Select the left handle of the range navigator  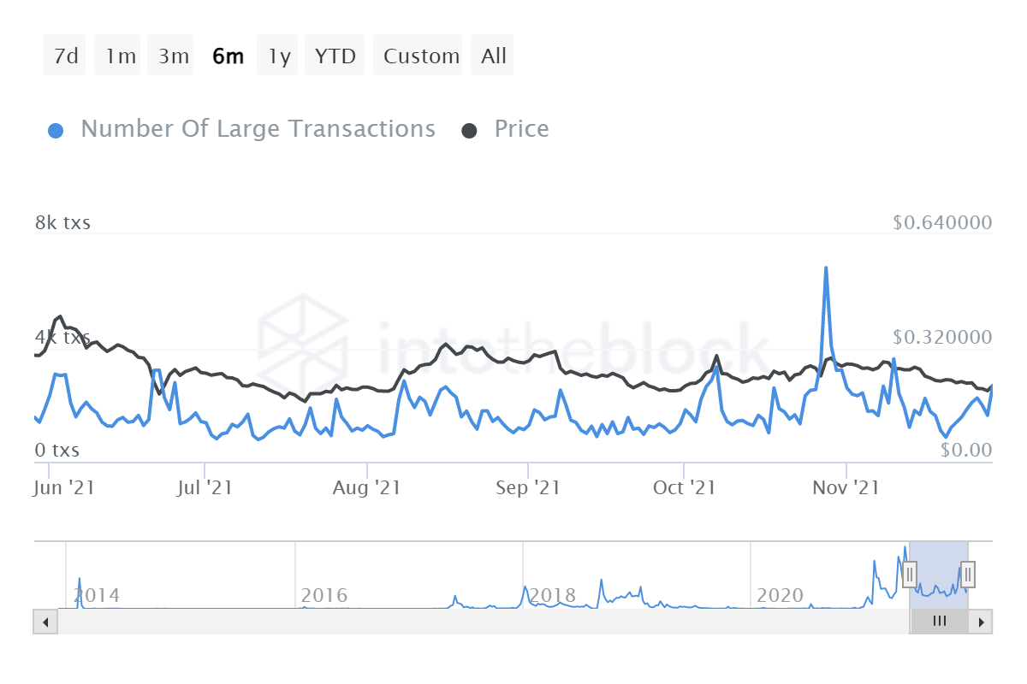point(910,575)
